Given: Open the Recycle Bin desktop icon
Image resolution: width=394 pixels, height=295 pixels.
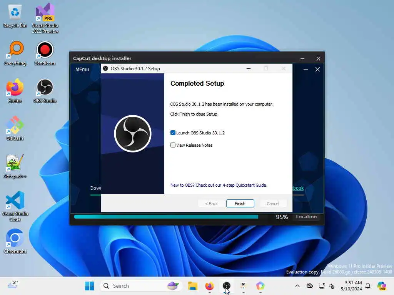Looking at the screenshot, I should click(x=15, y=16).
